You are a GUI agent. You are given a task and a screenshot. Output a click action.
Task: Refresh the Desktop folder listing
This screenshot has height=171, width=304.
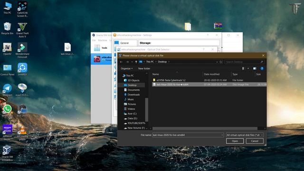pyautogui.click(x=220, y=62)
